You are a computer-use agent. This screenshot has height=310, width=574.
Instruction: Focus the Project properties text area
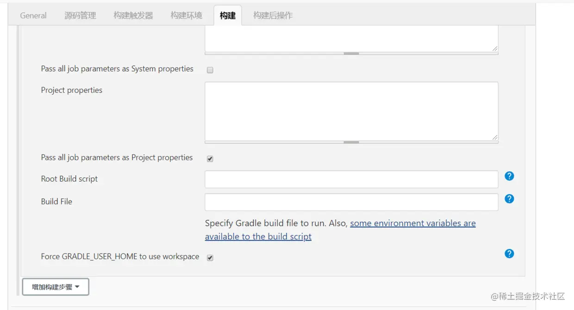coord(351,111)
